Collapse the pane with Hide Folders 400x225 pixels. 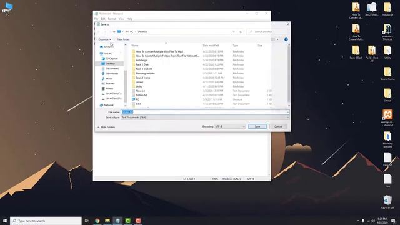(106, 127)
